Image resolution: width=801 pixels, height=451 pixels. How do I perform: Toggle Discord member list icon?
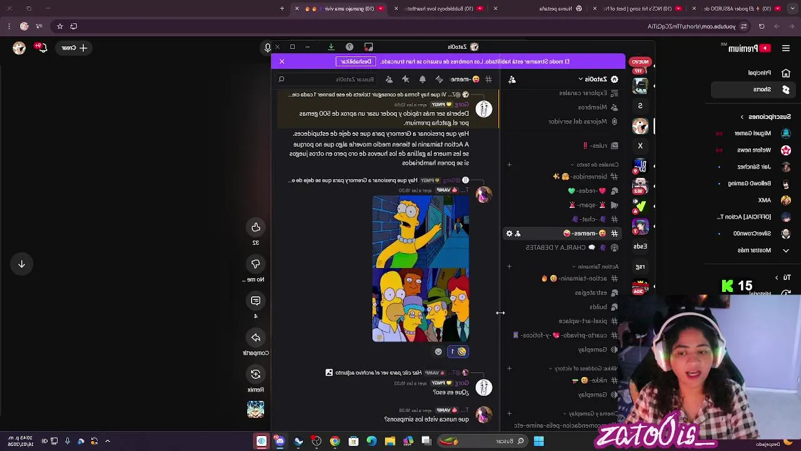click(x=389, y=80)
